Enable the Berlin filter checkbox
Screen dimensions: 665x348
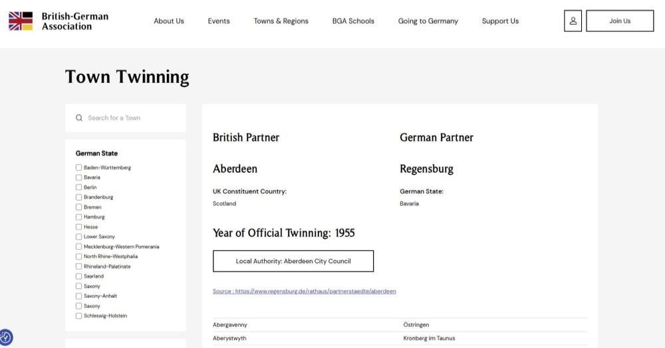78,187
